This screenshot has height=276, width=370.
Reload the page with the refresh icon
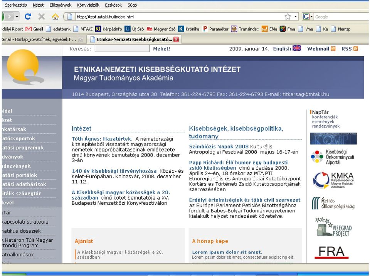pos(28,17)
